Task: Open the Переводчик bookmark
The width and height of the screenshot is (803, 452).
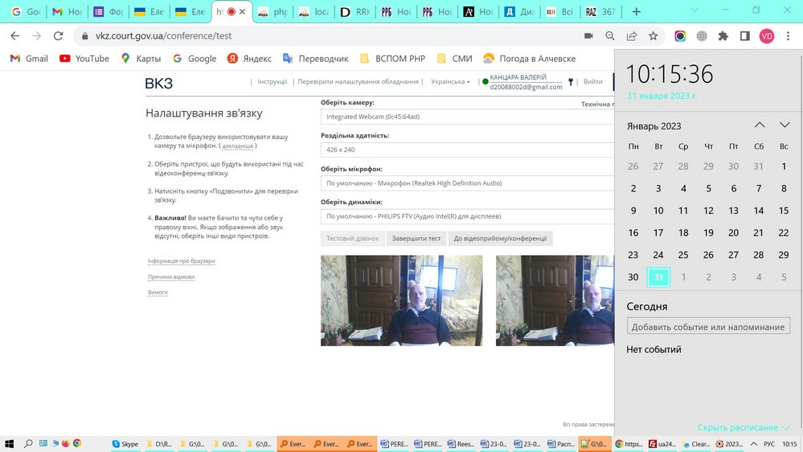Action: tap(315, 59)
